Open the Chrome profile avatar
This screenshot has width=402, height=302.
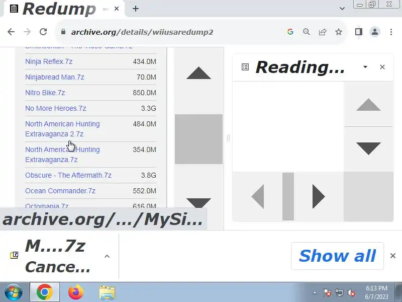coord(374,32)
